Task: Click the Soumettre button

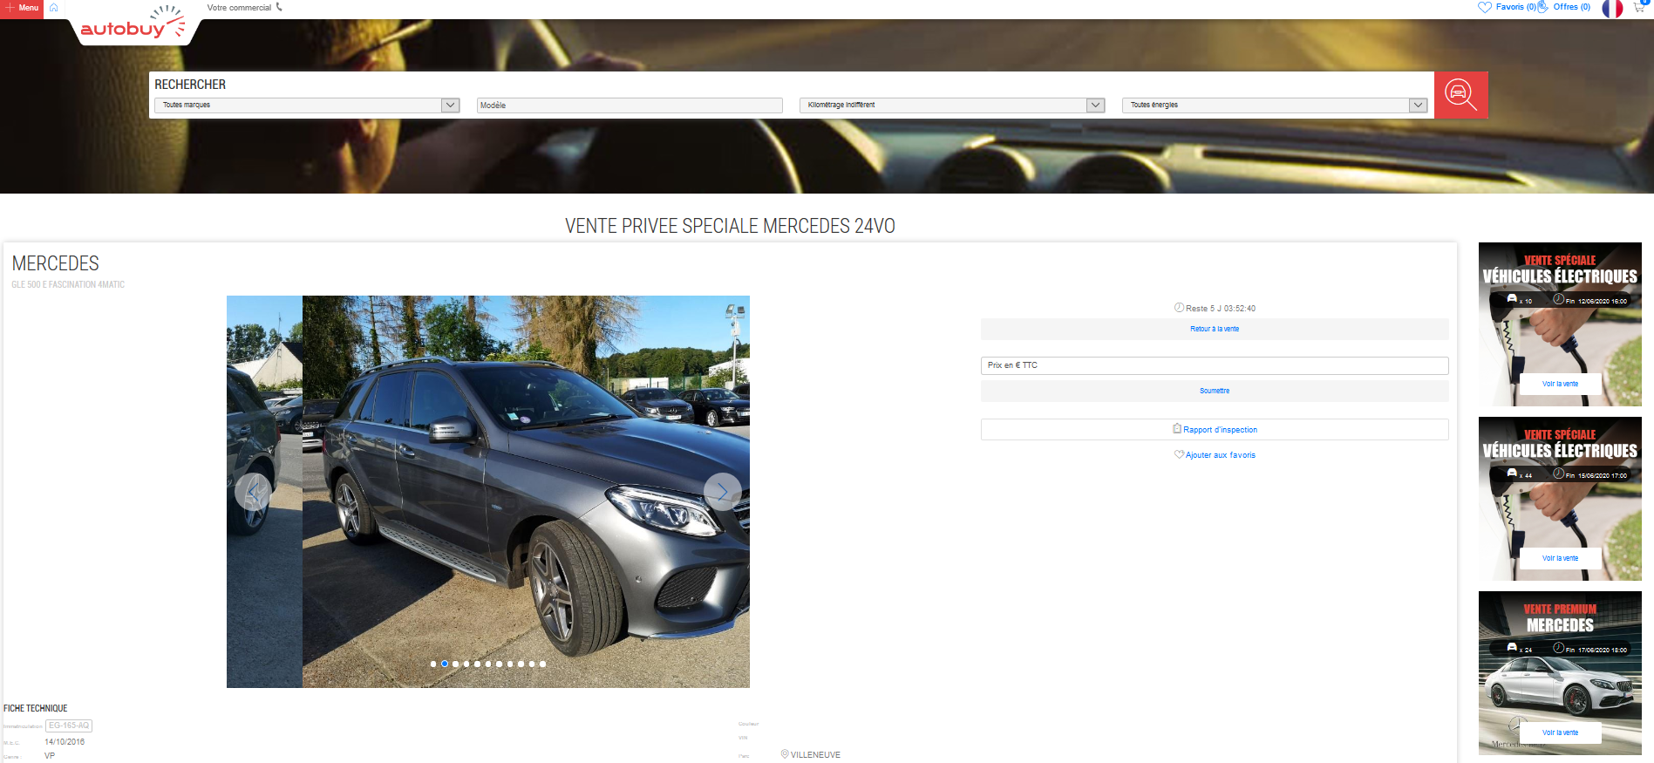Action: (x=1215, y=391)
